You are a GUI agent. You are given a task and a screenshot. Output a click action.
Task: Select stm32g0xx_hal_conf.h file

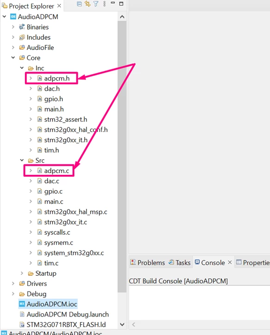[76, 130]
